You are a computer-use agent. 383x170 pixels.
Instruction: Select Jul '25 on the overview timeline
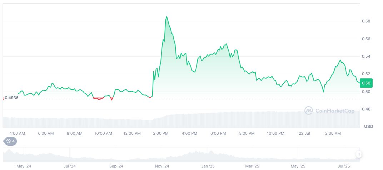(344, 166)
